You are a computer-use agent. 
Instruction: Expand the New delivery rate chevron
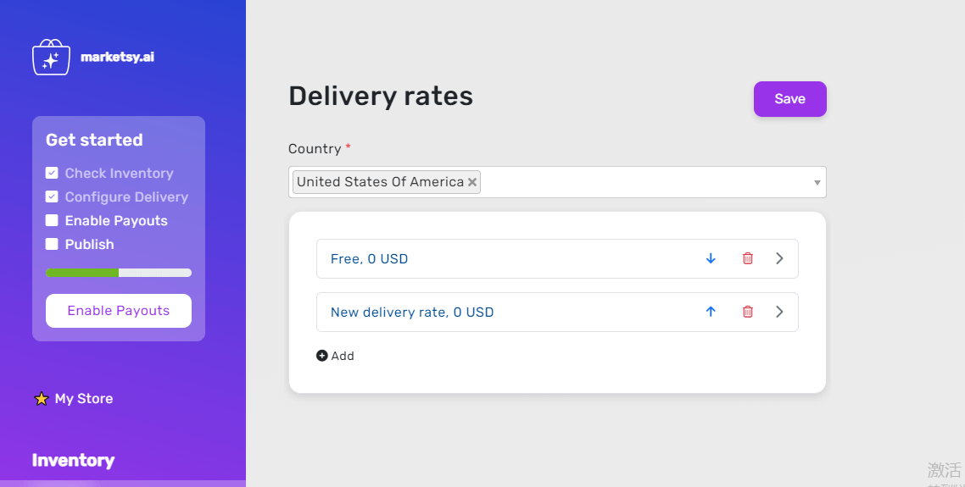pos(780,312)
